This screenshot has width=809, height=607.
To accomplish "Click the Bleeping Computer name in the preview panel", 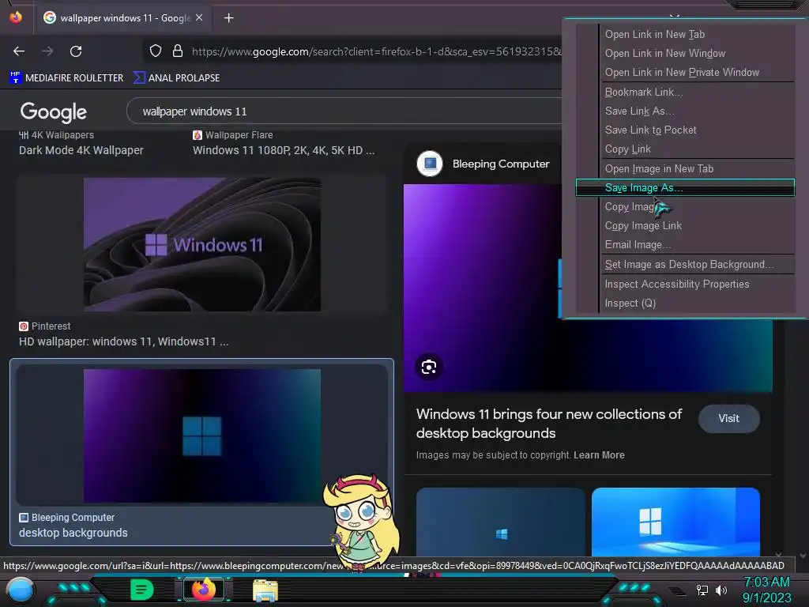I will click(x=500, y=164).
